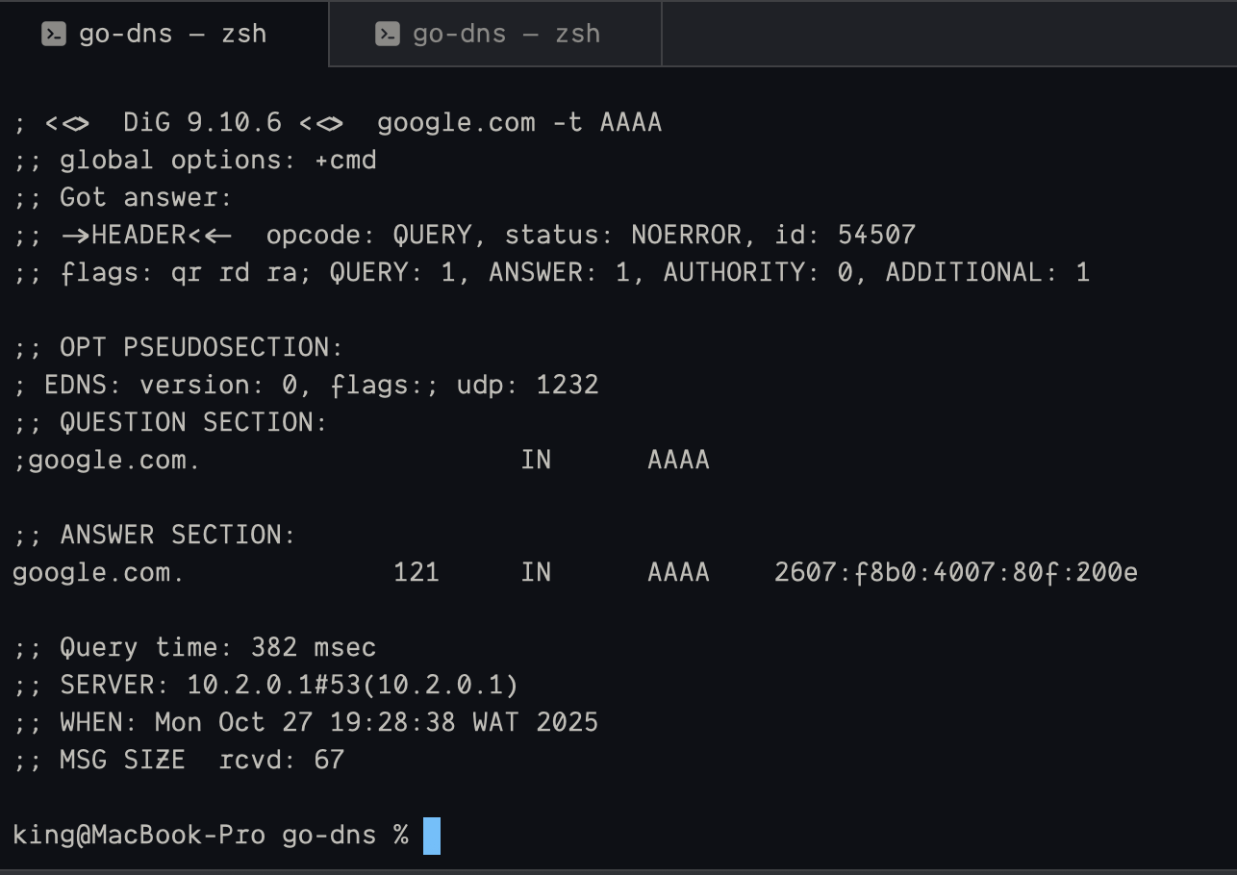Screen dimensions: 1237x875
Task: Click the TTL value 121 in the answer
Action: (x=416, y=573)
